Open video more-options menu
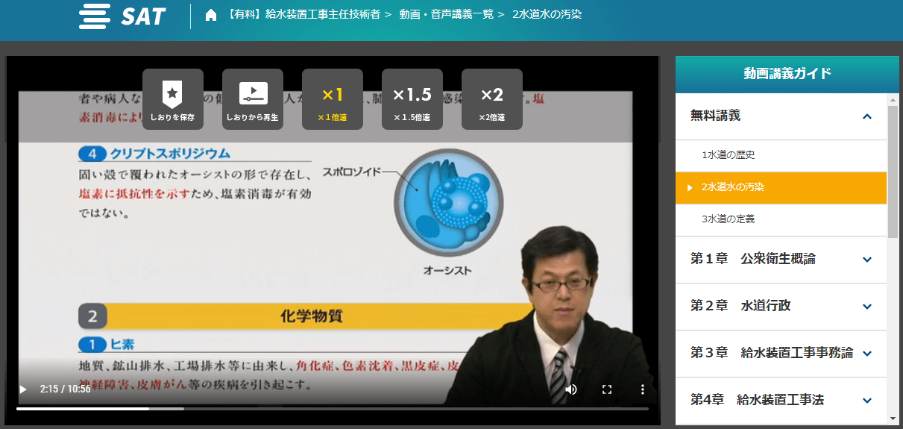This screenshot has width=903, height=429. [x=643, y=389]
